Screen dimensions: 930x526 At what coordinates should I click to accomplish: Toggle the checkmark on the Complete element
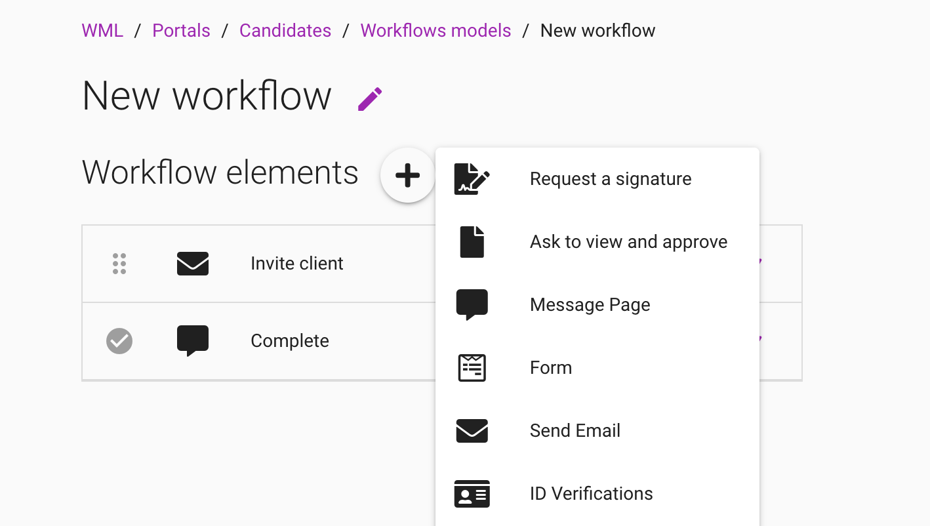pos(119,340)
